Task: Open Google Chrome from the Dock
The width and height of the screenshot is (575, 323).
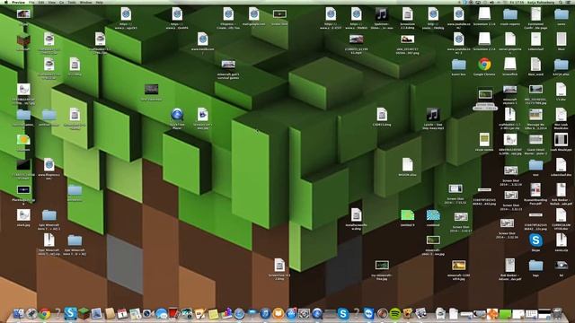Action: (45, 314)
